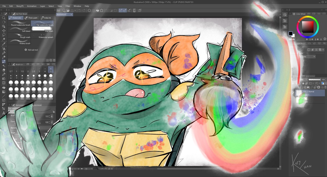327x177 pixels.
Task: Click the clear (dotted circle) icon in command bar
Action: [89, 10]
